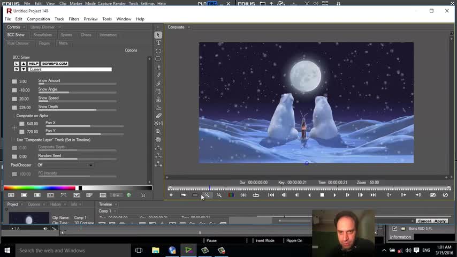Enable Use Composite Layer Track checkbox
457x257 pixels.
coord(13,140)
